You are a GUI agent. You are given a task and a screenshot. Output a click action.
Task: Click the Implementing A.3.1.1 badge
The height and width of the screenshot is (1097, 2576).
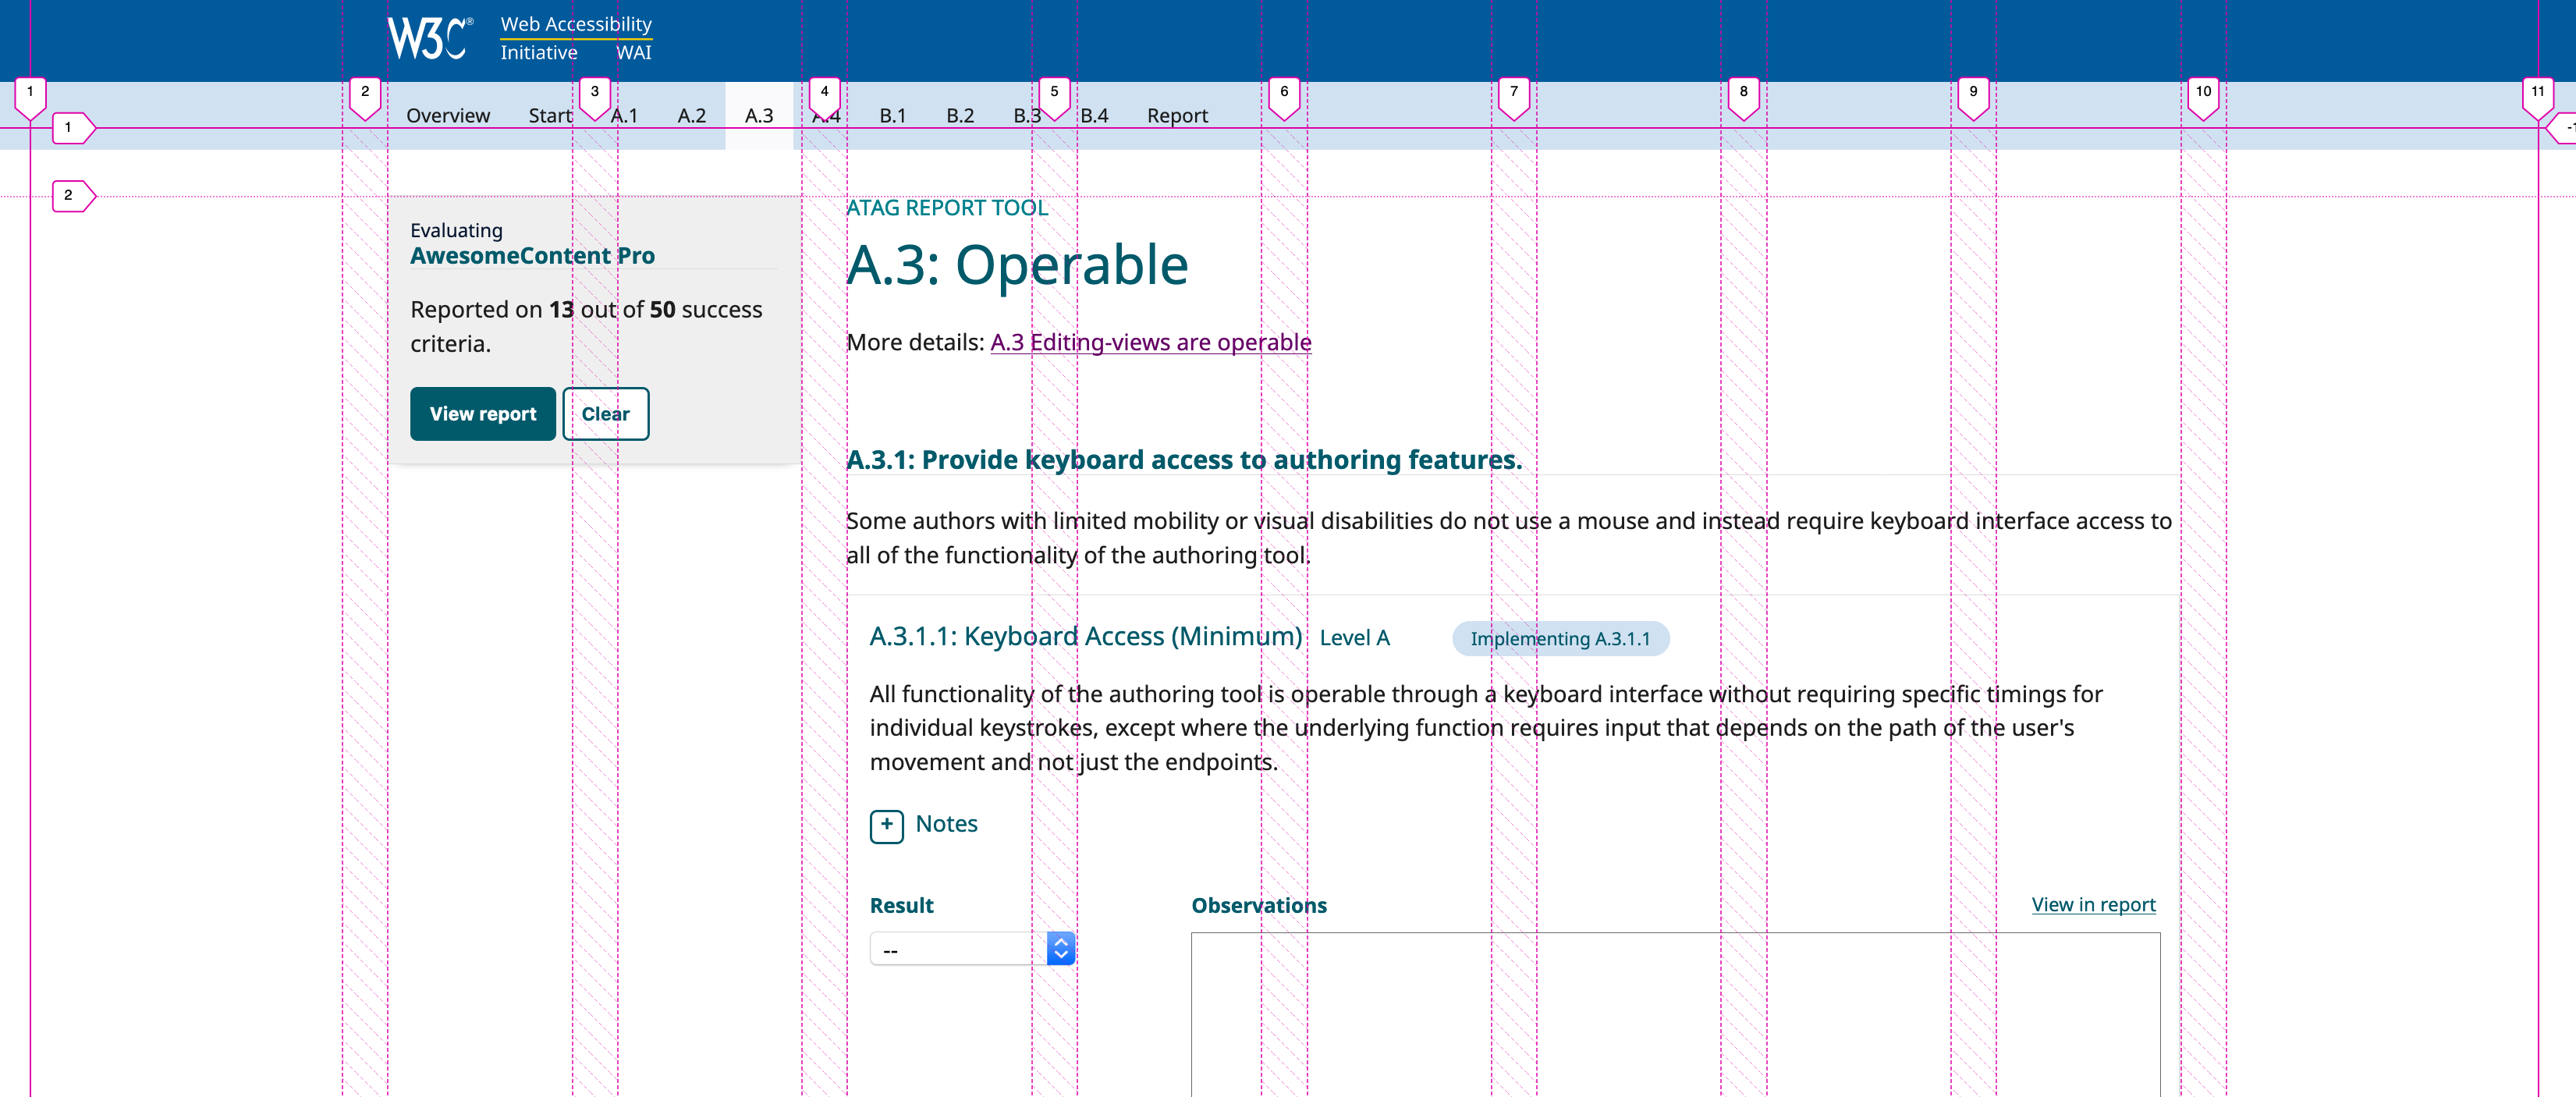[1560, 638]
